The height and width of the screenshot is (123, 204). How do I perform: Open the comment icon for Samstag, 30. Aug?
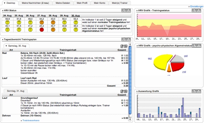pyautogui.click(x=126, y=46)
